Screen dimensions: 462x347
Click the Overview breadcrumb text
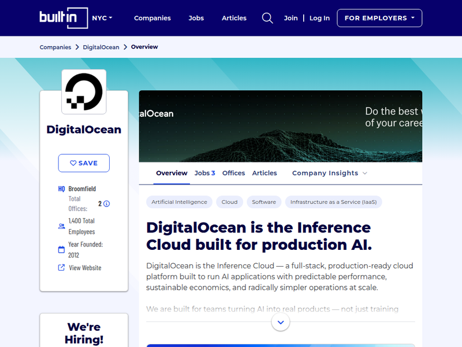click(144, 47)
